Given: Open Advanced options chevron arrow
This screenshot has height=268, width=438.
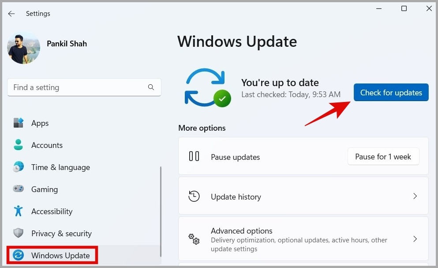Looking at the screenshot, I should pos(415,239).
